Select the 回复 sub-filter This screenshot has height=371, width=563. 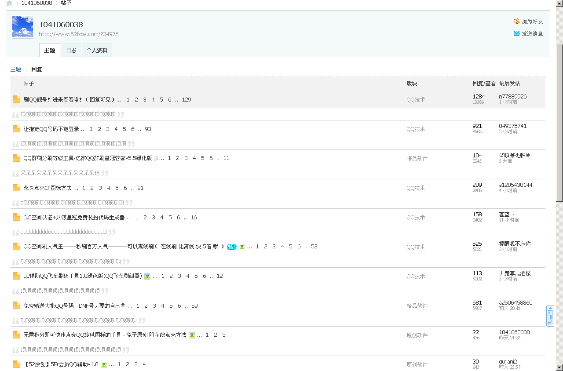(x=37, y=69)
